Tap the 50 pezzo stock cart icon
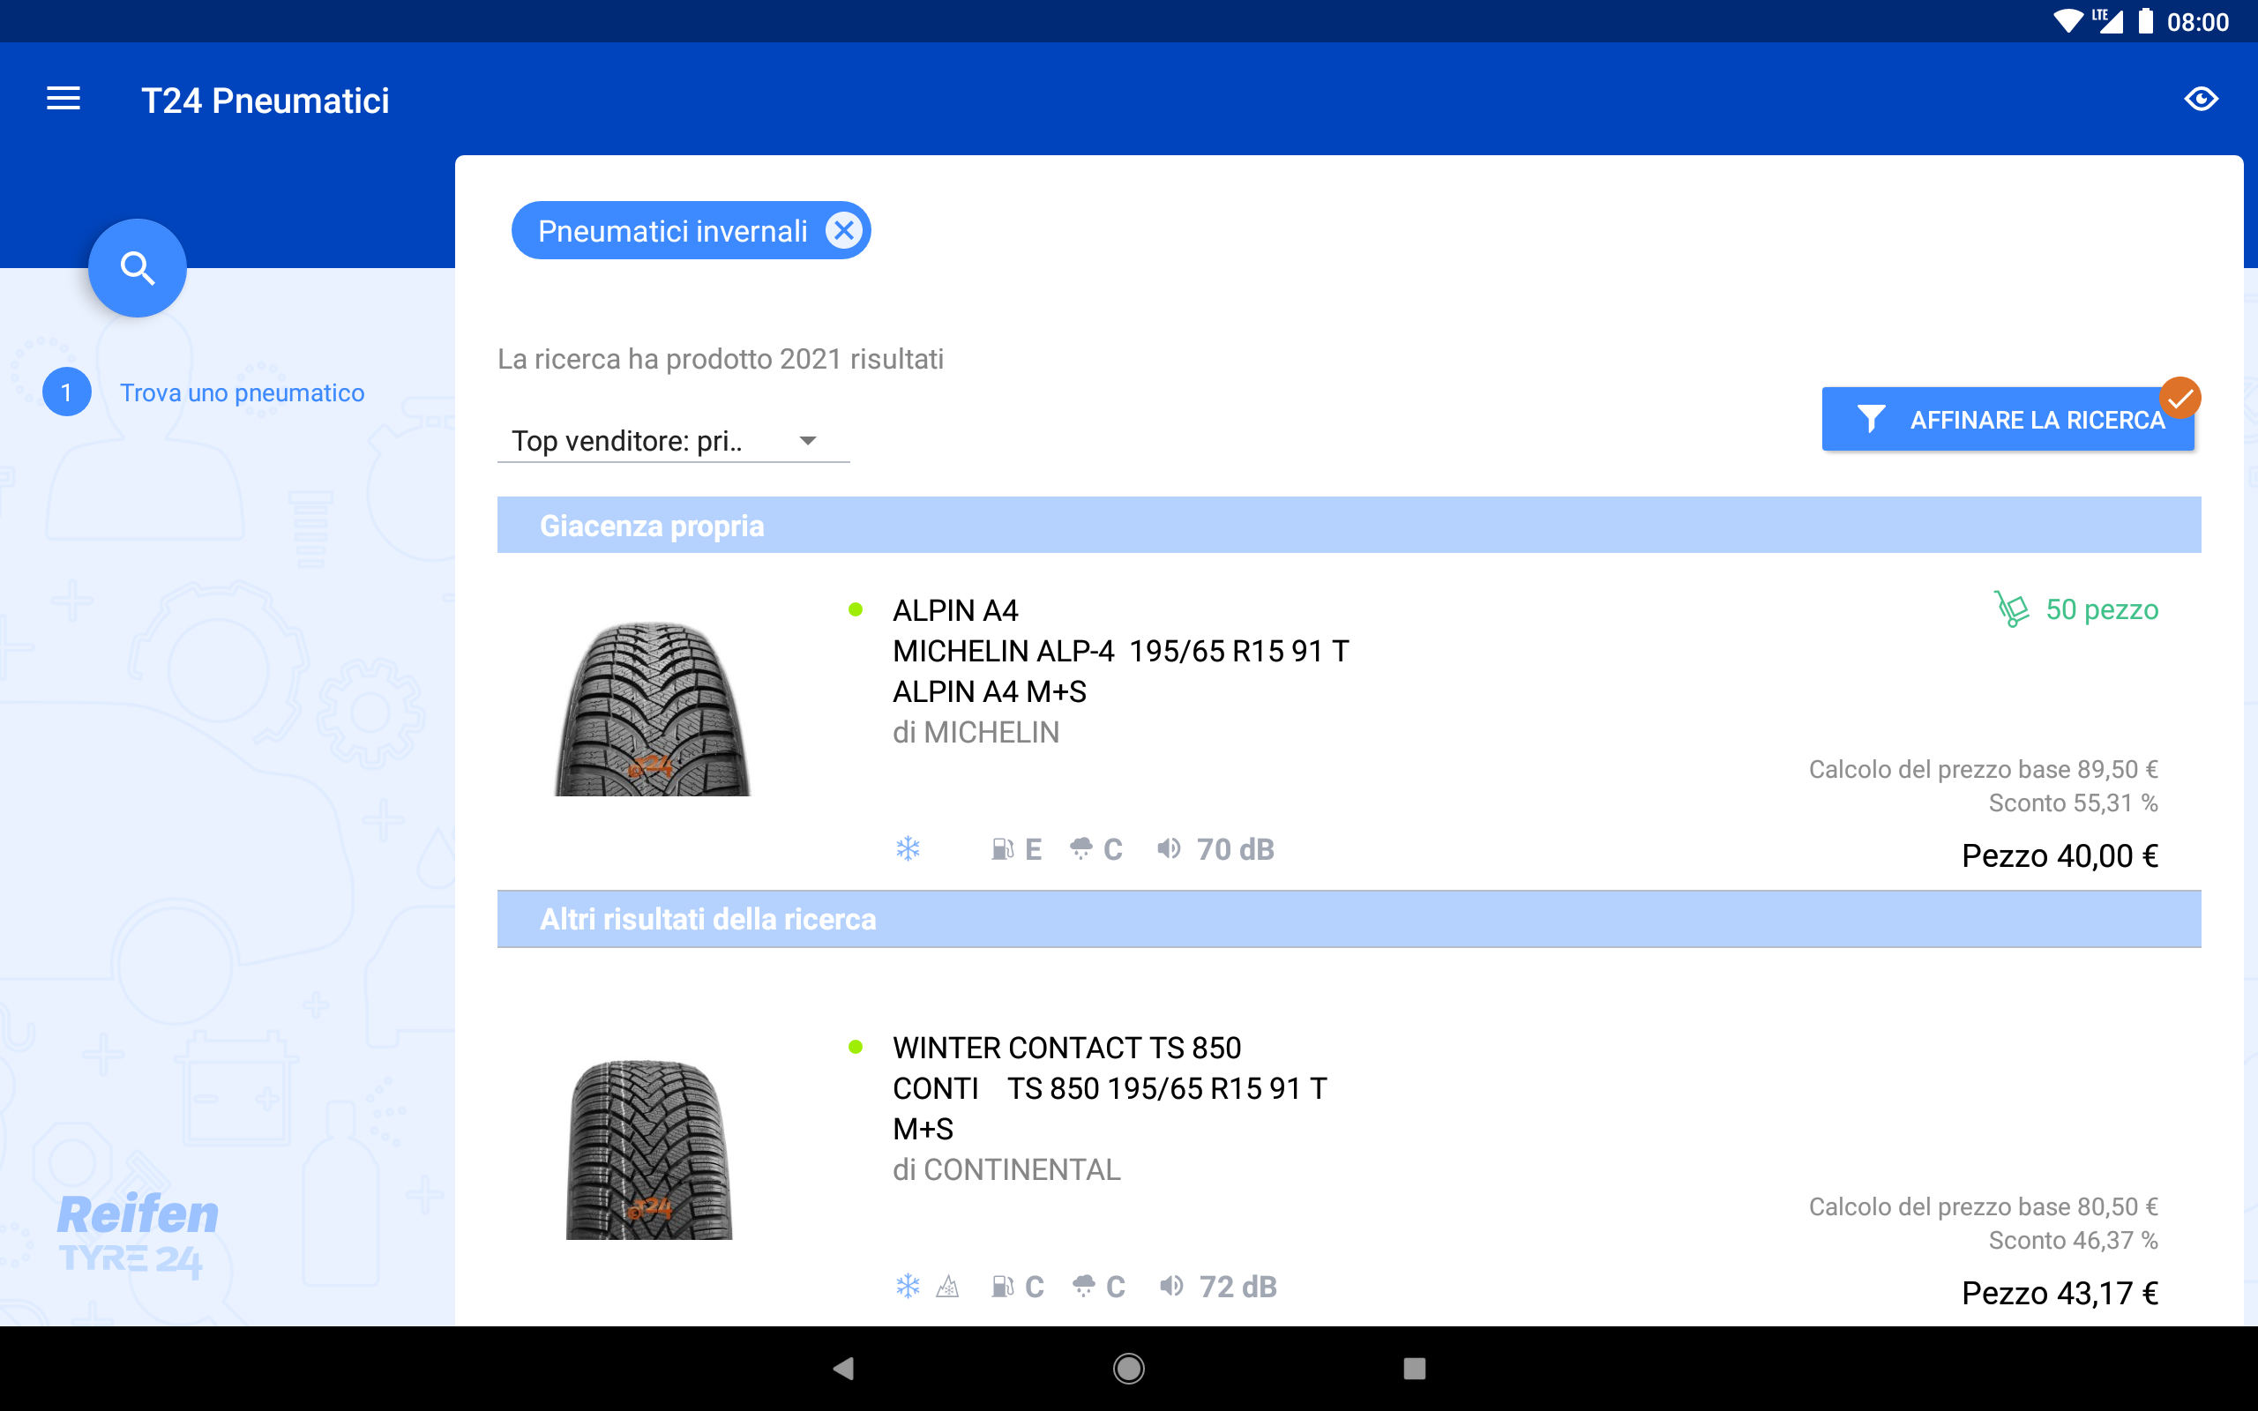This screenshot has height=1411, width=2258. point(2012,609)
